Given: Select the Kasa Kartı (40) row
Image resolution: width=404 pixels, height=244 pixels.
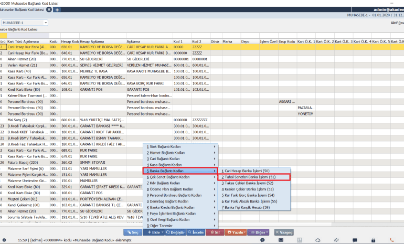Looking at the screenshot, I should [x=202, y=71].
